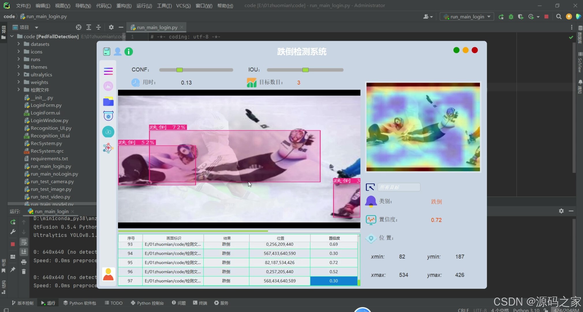Open the blue folder batch icon

click(108, 102)
